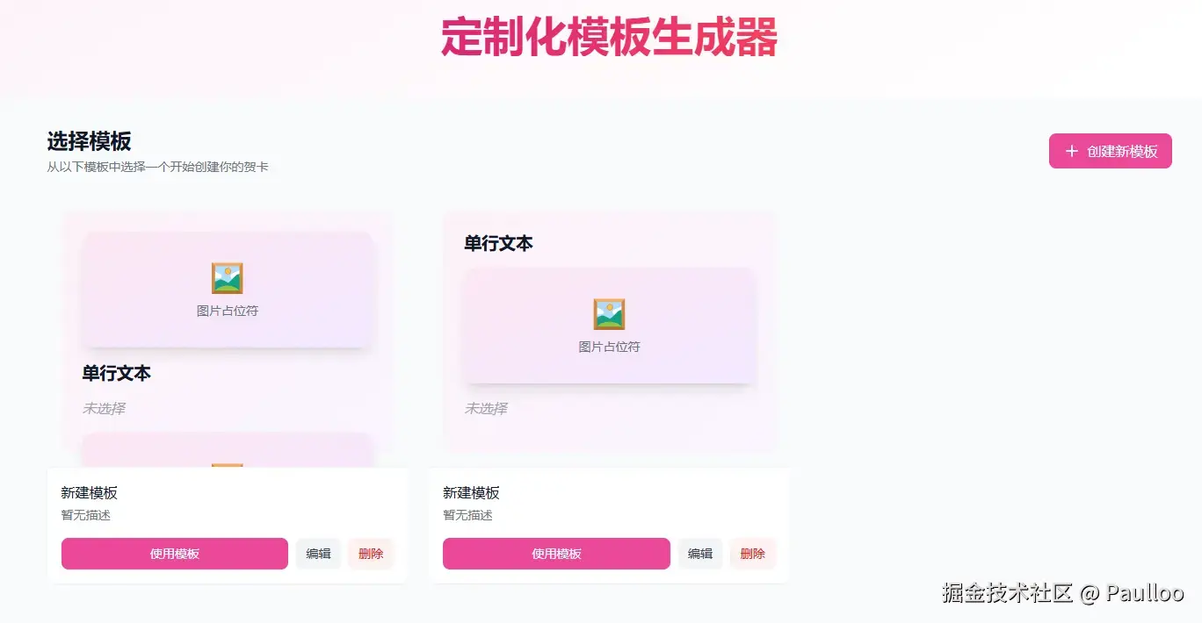Click 未选择 text in left template preview
1202x623 pixels.
(104, 408)
